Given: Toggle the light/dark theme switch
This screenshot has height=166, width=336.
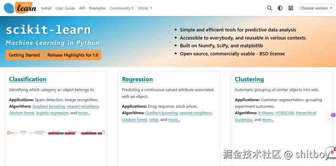Looking at the screenshot, I should coord(280,8).
